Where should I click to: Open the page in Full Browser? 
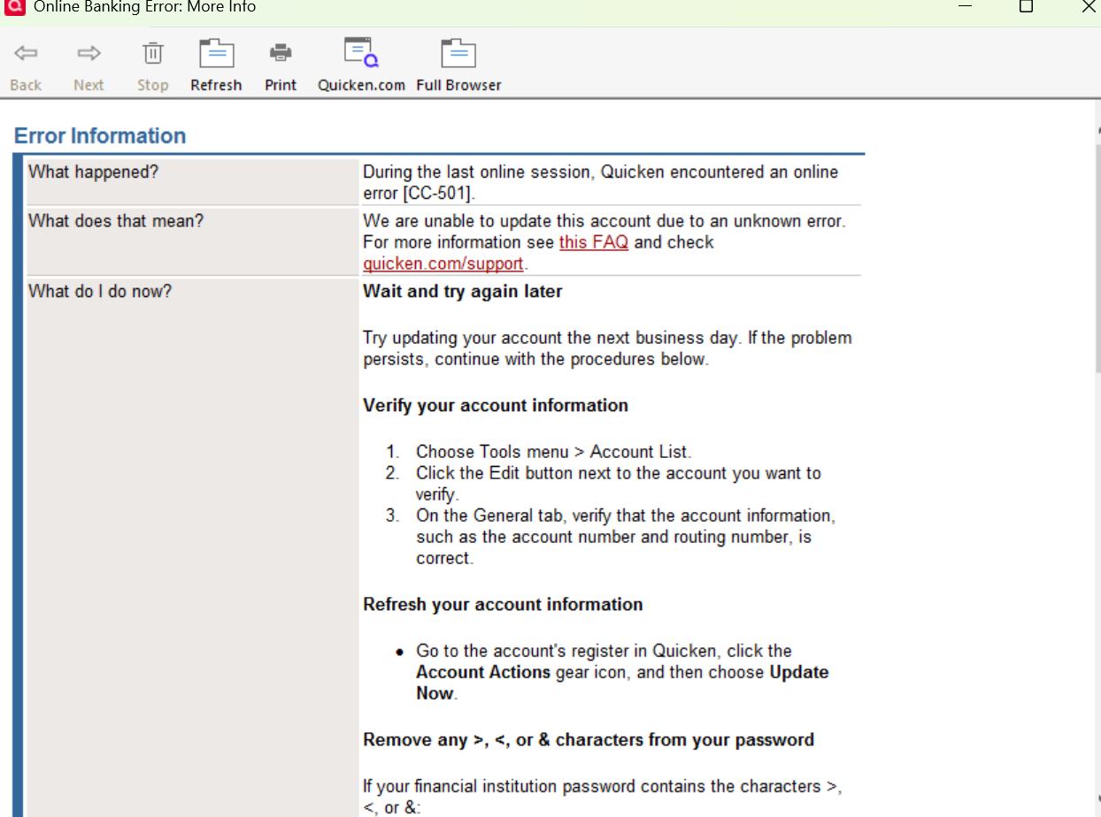coord(458,65)
